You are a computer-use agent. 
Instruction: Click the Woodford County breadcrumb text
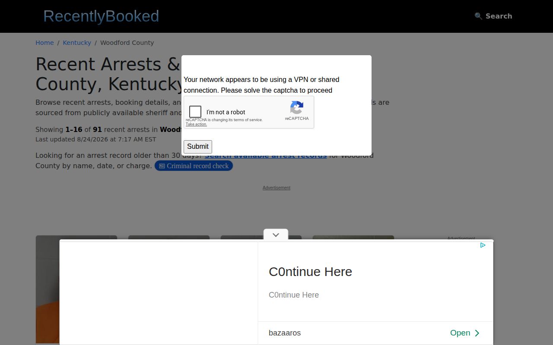[127, 43]
